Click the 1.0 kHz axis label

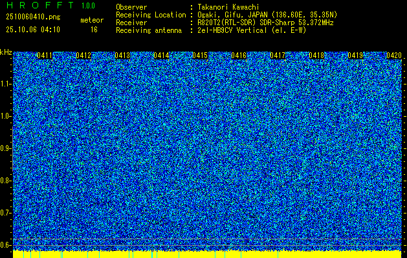coord(5,117)
